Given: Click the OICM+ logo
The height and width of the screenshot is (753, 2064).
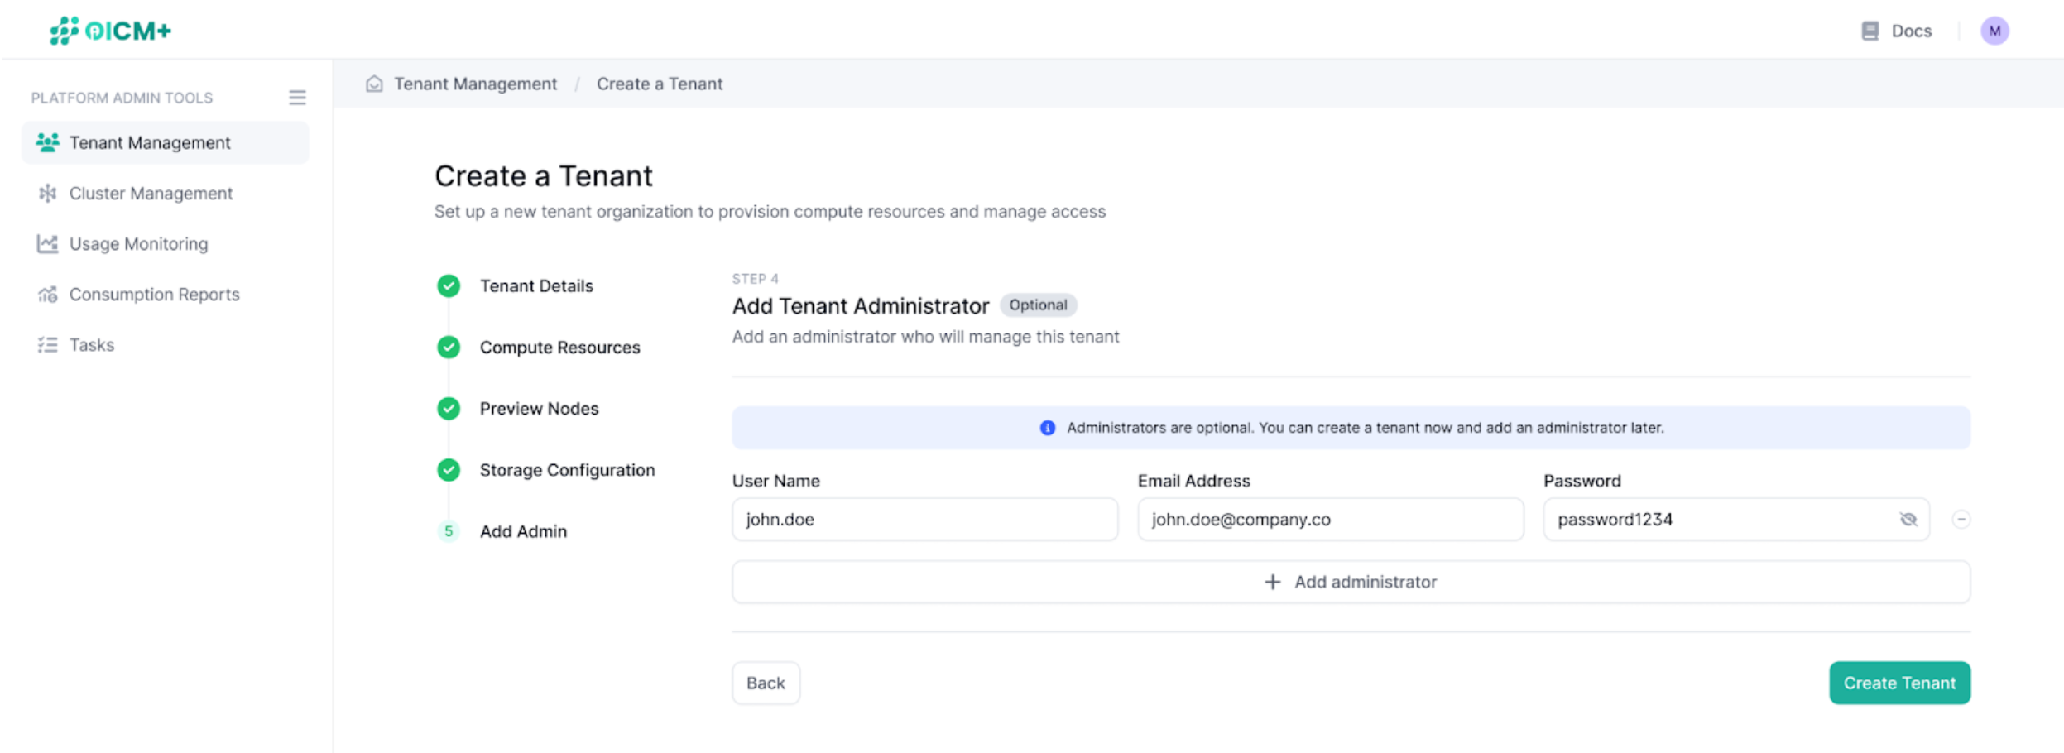Looking at the screenshot, I should [x=111, y=30].
